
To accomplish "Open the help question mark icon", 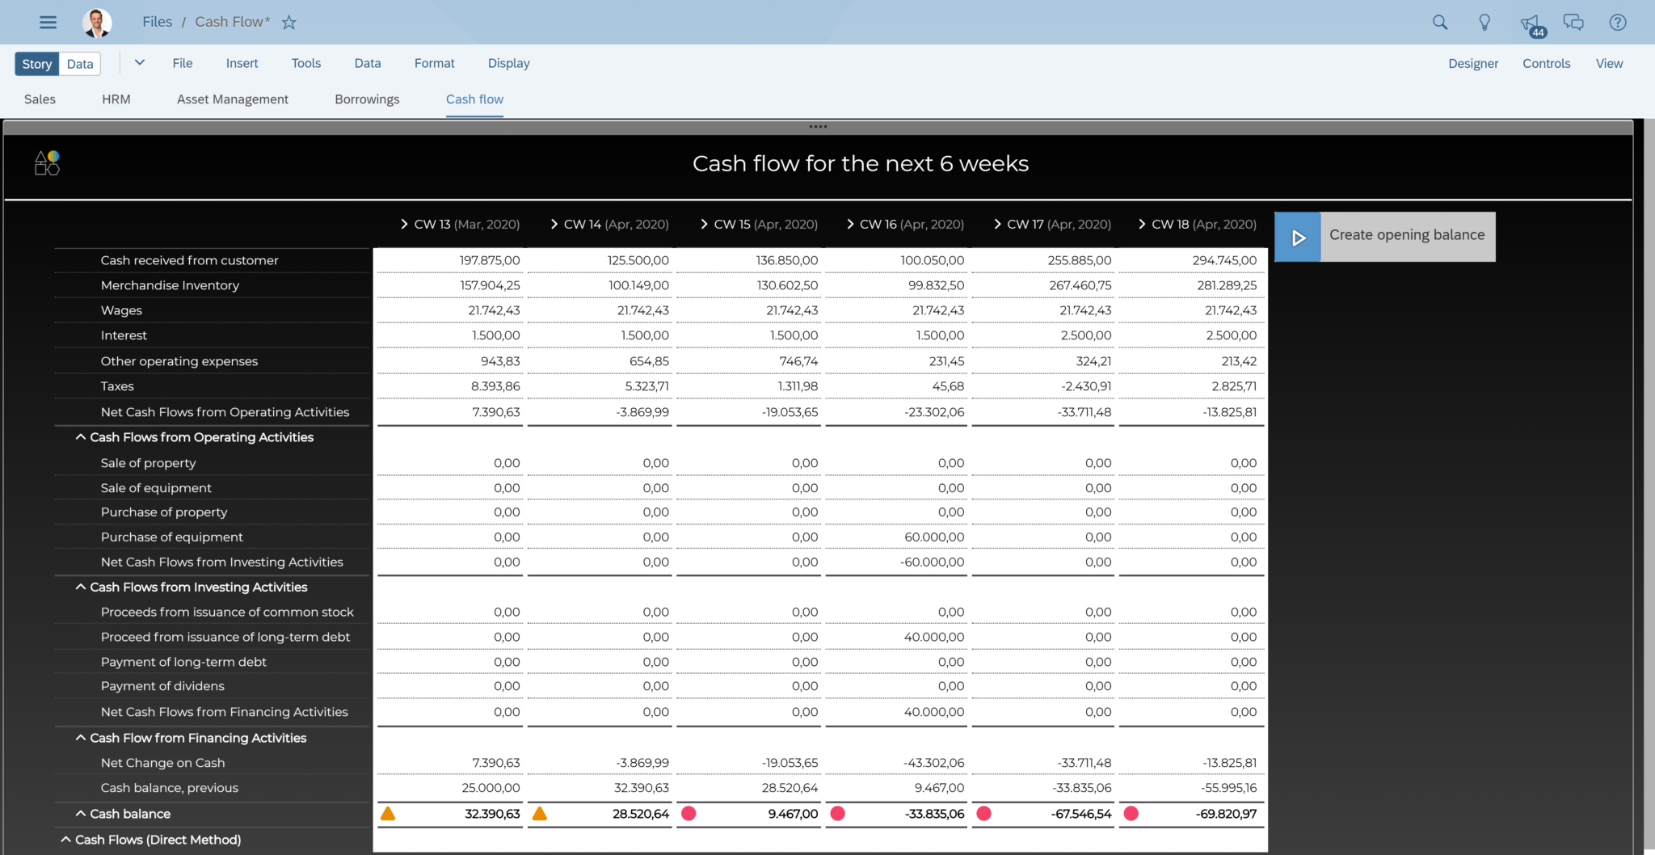I will pos(1617,23).
